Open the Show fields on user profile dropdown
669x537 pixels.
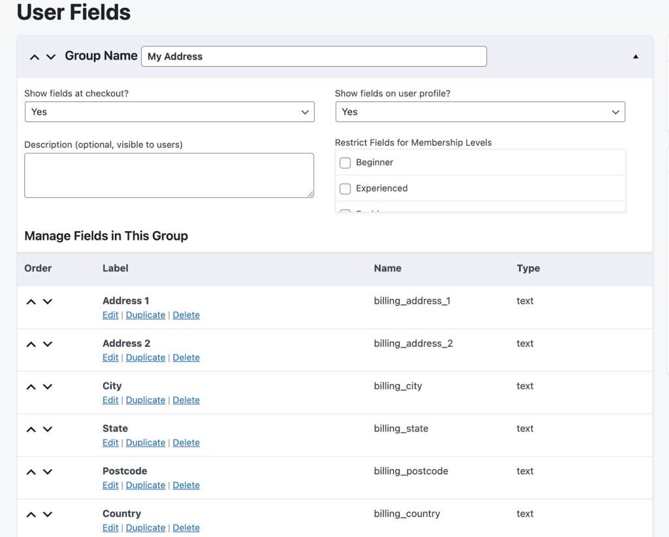(x=480, y=112)
